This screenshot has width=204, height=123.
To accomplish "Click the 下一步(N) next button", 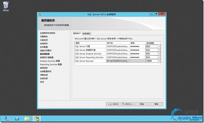I will [127, 104].
